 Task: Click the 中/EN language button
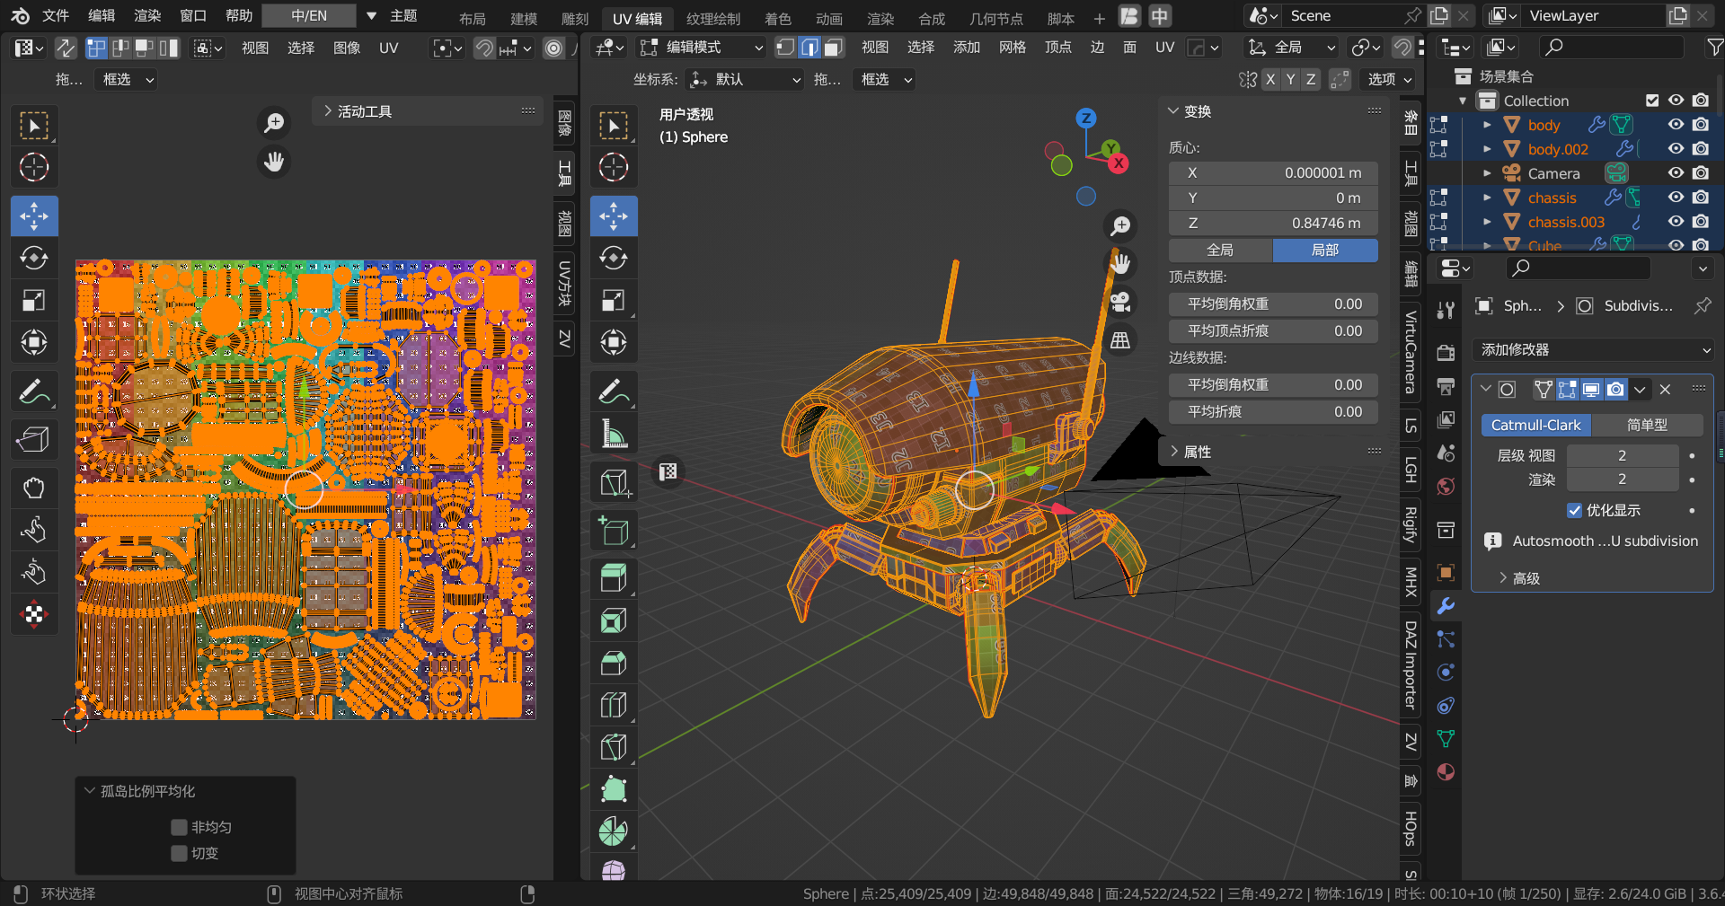(x=309, y=15)
